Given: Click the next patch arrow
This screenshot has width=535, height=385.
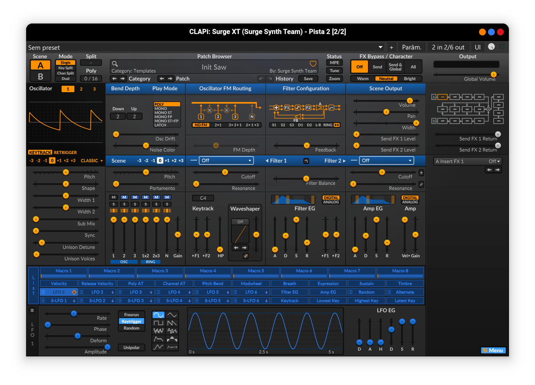Looking at the screenshot, I should [x=170, y=79].
